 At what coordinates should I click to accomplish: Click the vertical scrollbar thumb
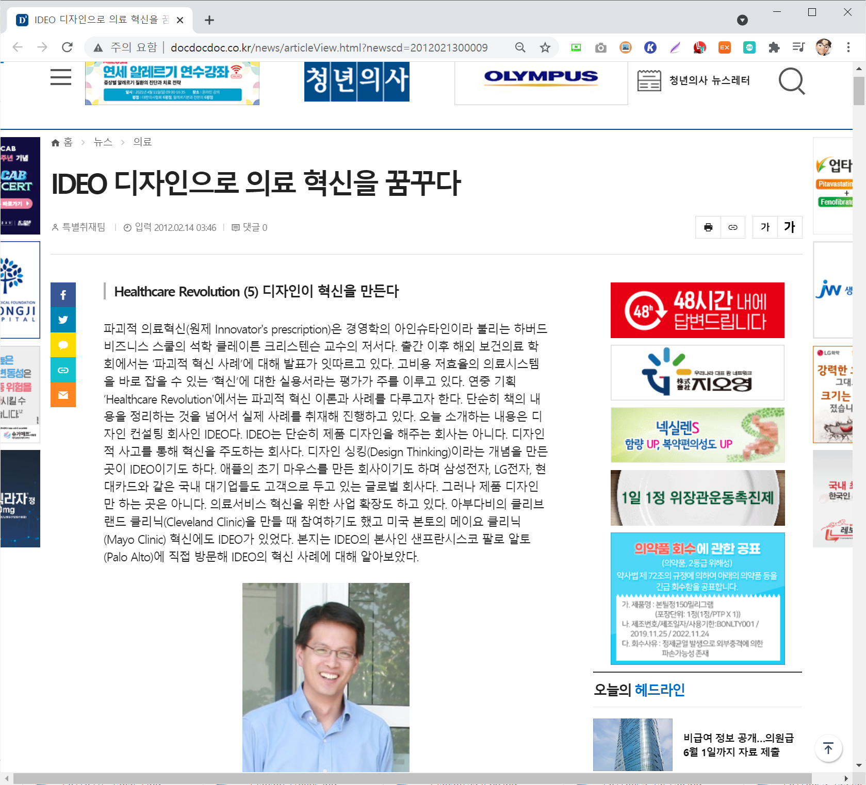tap(859, 91)
